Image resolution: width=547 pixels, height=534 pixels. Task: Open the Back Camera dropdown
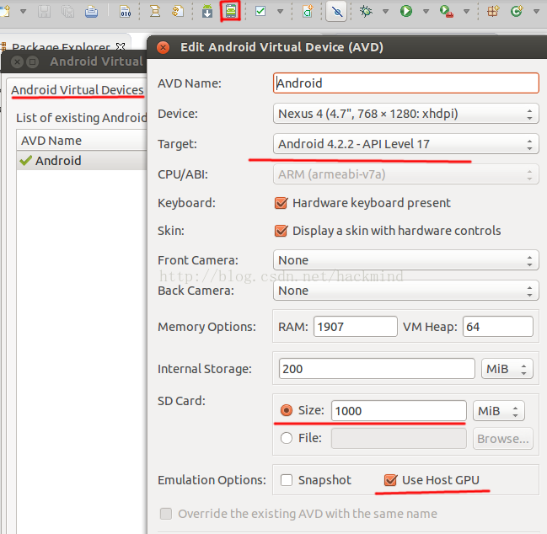pyautogui.click(x=406, y=291)
